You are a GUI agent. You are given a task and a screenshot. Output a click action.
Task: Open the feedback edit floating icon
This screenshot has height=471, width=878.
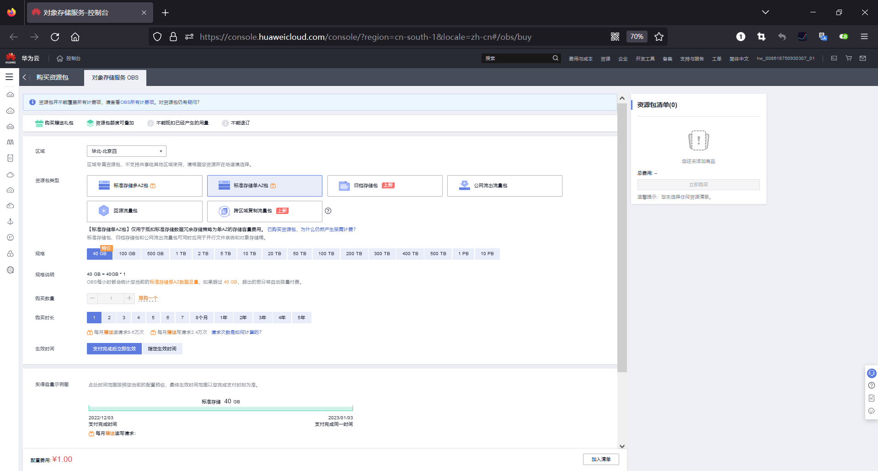pos(872,398)
